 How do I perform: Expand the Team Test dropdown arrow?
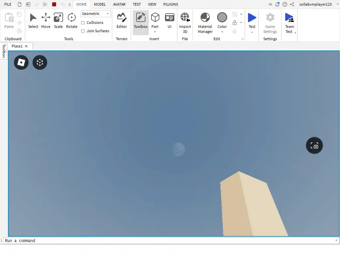click(295, 33)
